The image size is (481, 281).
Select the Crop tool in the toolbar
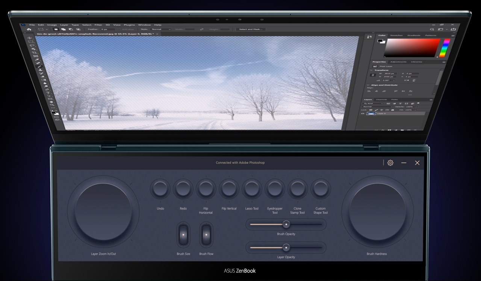click(35, 52)
